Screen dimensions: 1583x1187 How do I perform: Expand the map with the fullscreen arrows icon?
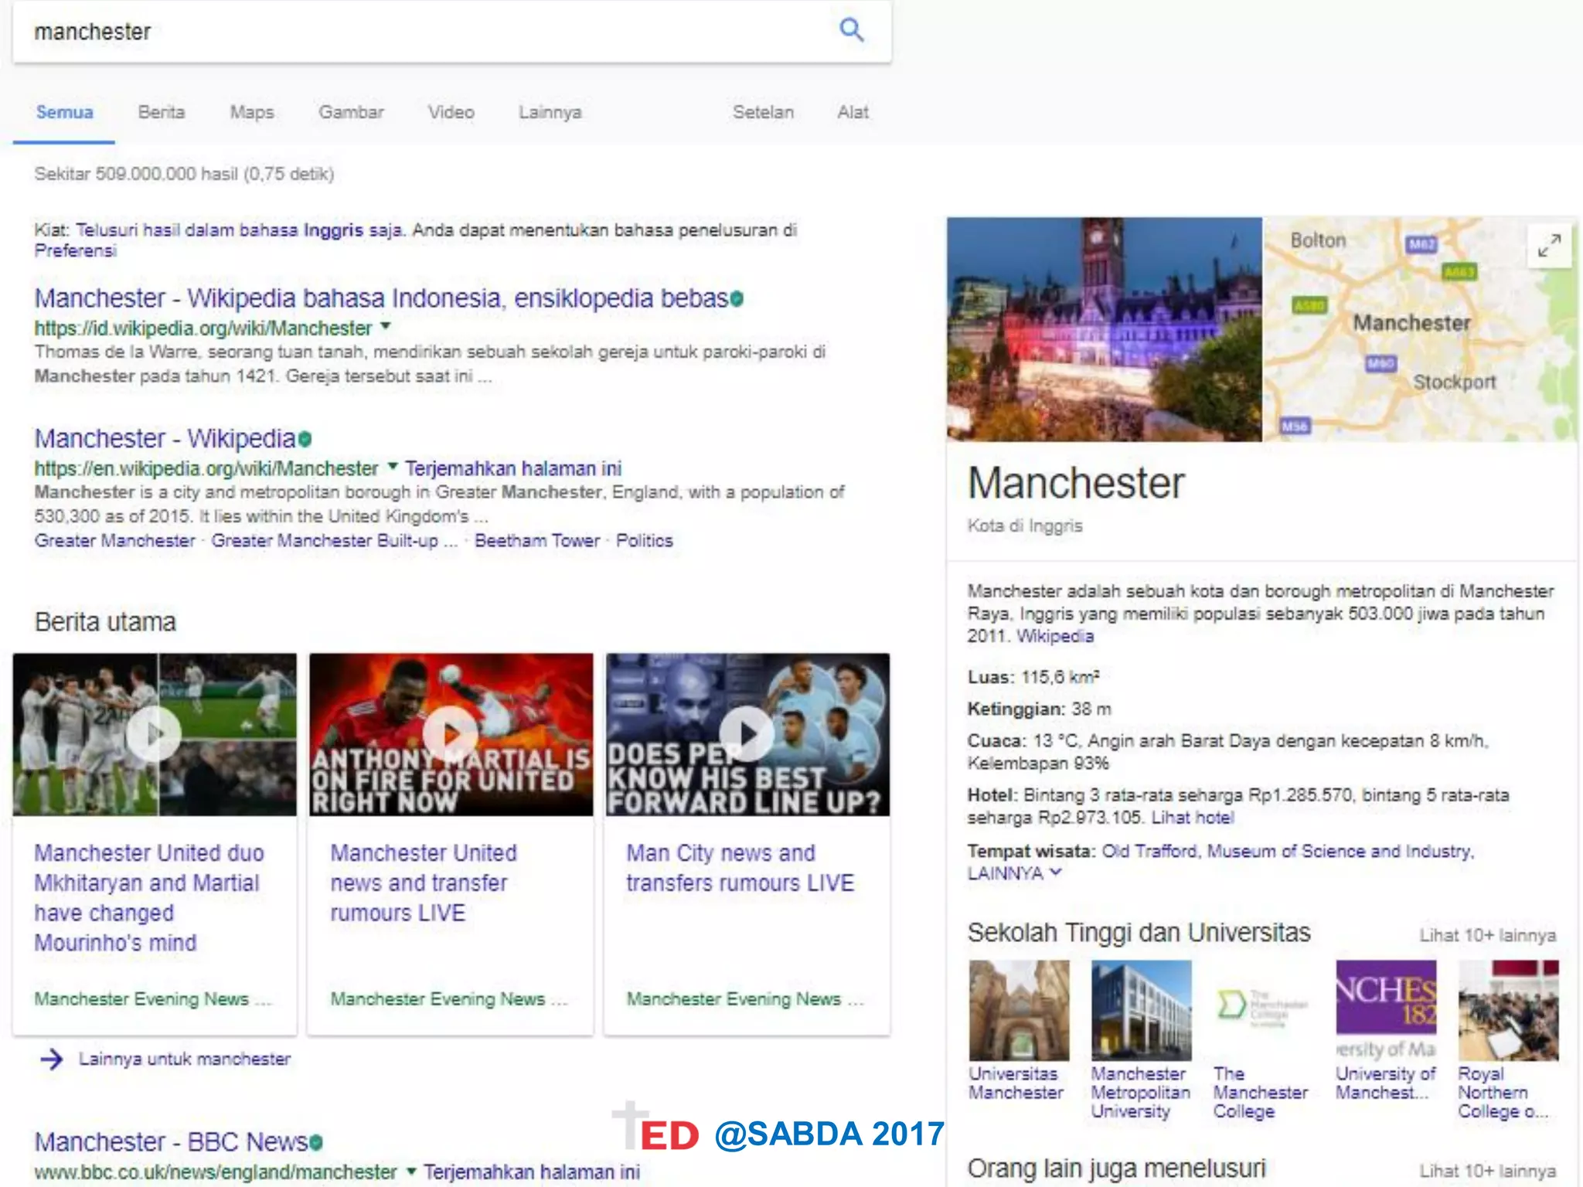(1549, 246)
